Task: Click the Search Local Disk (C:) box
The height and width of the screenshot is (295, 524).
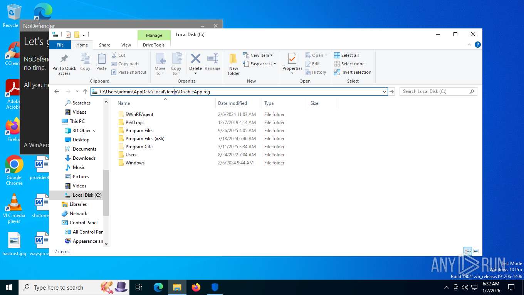Action: click(x=438, y=91)
